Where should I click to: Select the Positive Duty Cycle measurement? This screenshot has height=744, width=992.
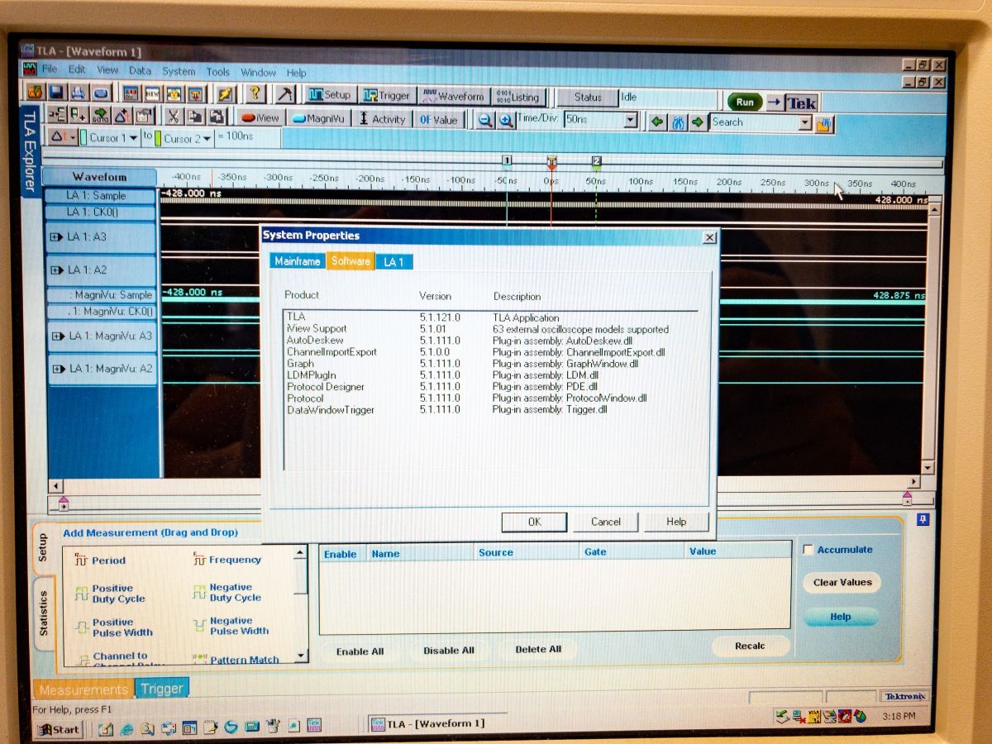pyautogui.click(x=109, y=594)
